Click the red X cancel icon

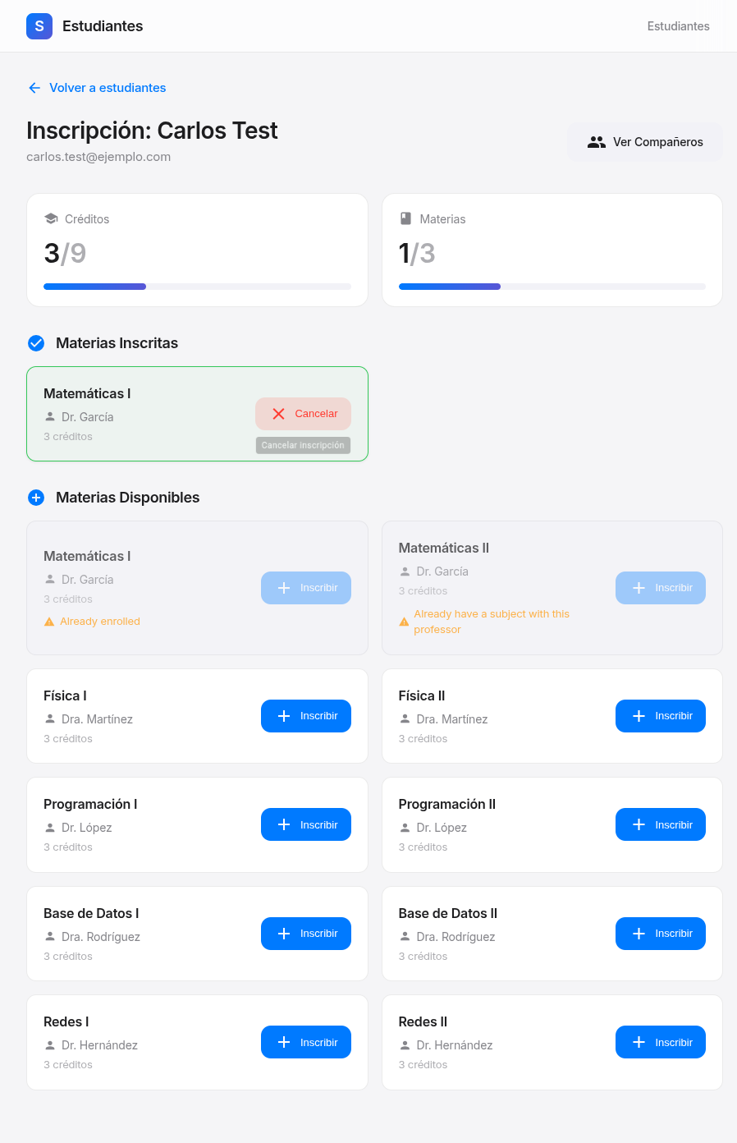coord(279,414)
